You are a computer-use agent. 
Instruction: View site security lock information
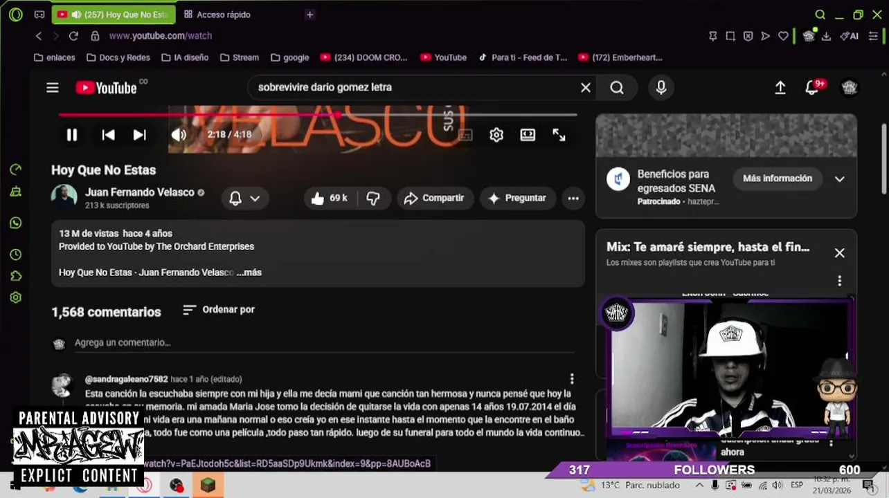(x=95, y=36)
